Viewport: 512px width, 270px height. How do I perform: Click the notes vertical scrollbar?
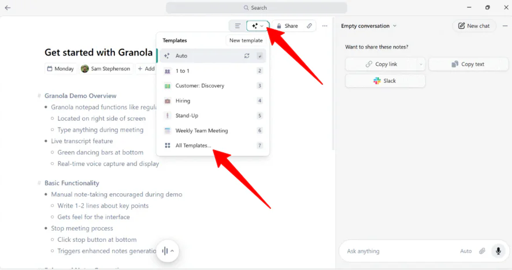tap(333, 84)
